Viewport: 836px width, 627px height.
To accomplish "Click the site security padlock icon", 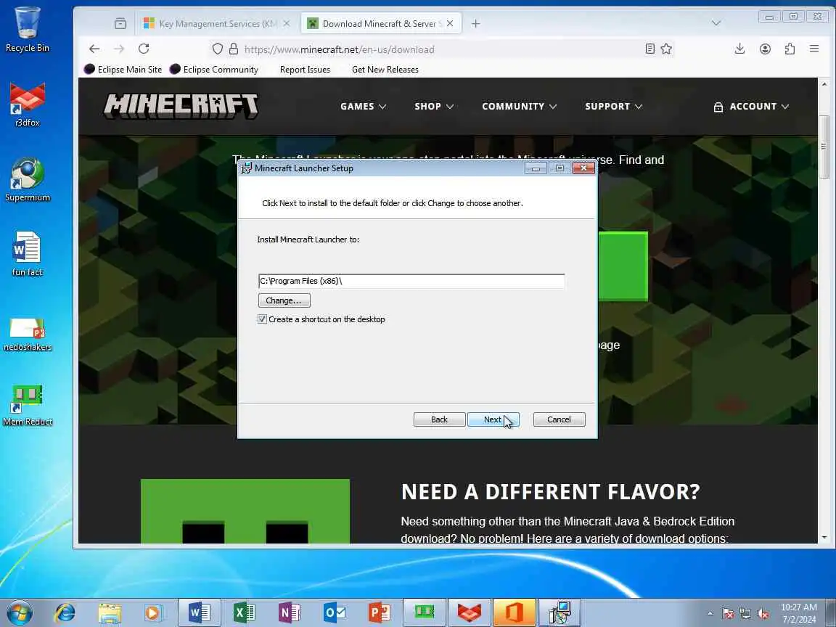I will tap(234, 49).
